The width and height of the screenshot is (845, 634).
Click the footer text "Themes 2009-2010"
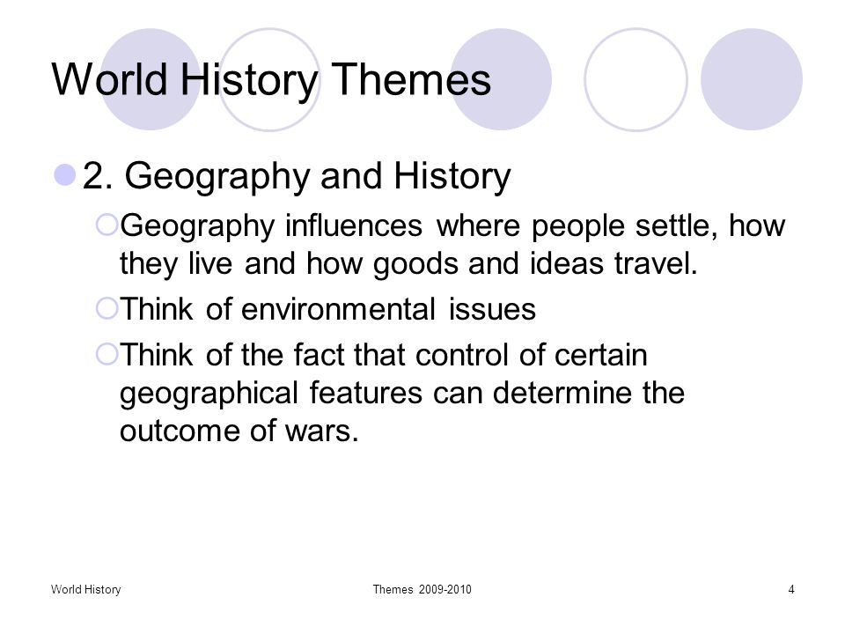pyautogui.click(x=422, y=590)
